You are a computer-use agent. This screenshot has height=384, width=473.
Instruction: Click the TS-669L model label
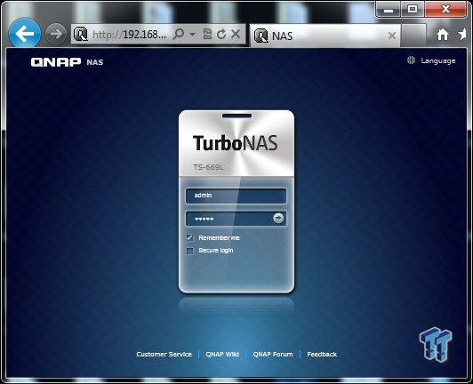pyautogui.click(x=208, y=167)
